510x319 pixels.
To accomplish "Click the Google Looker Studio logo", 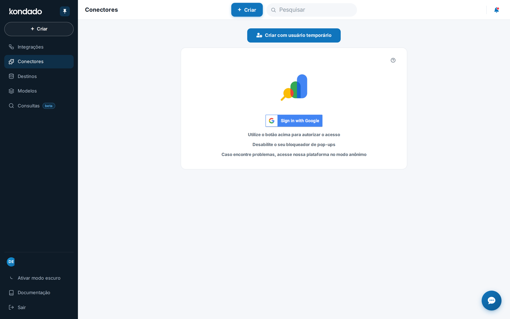I will coord(294,88).
